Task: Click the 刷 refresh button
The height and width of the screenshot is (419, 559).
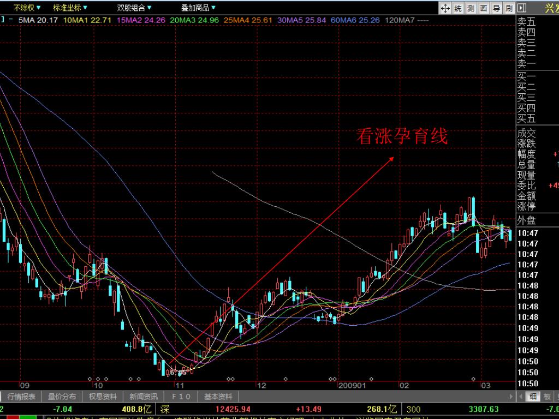Action: [x=509, y=8]
